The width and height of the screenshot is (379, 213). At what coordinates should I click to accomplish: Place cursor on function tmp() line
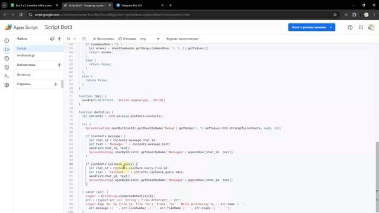pyautogui.click(x=92, y=96)
